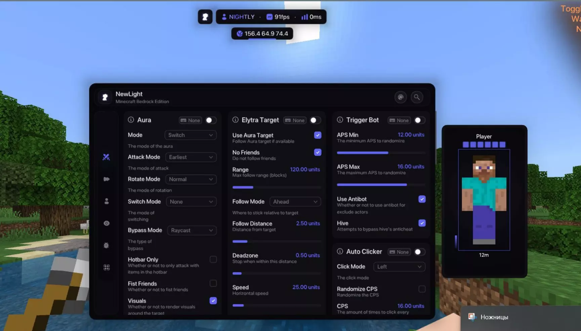Enable the Fist Friends checkbox

pos(213,283)
